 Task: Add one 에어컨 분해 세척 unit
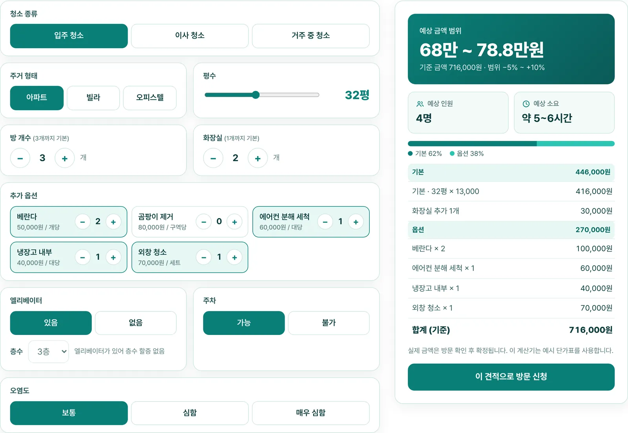[356, 222]
